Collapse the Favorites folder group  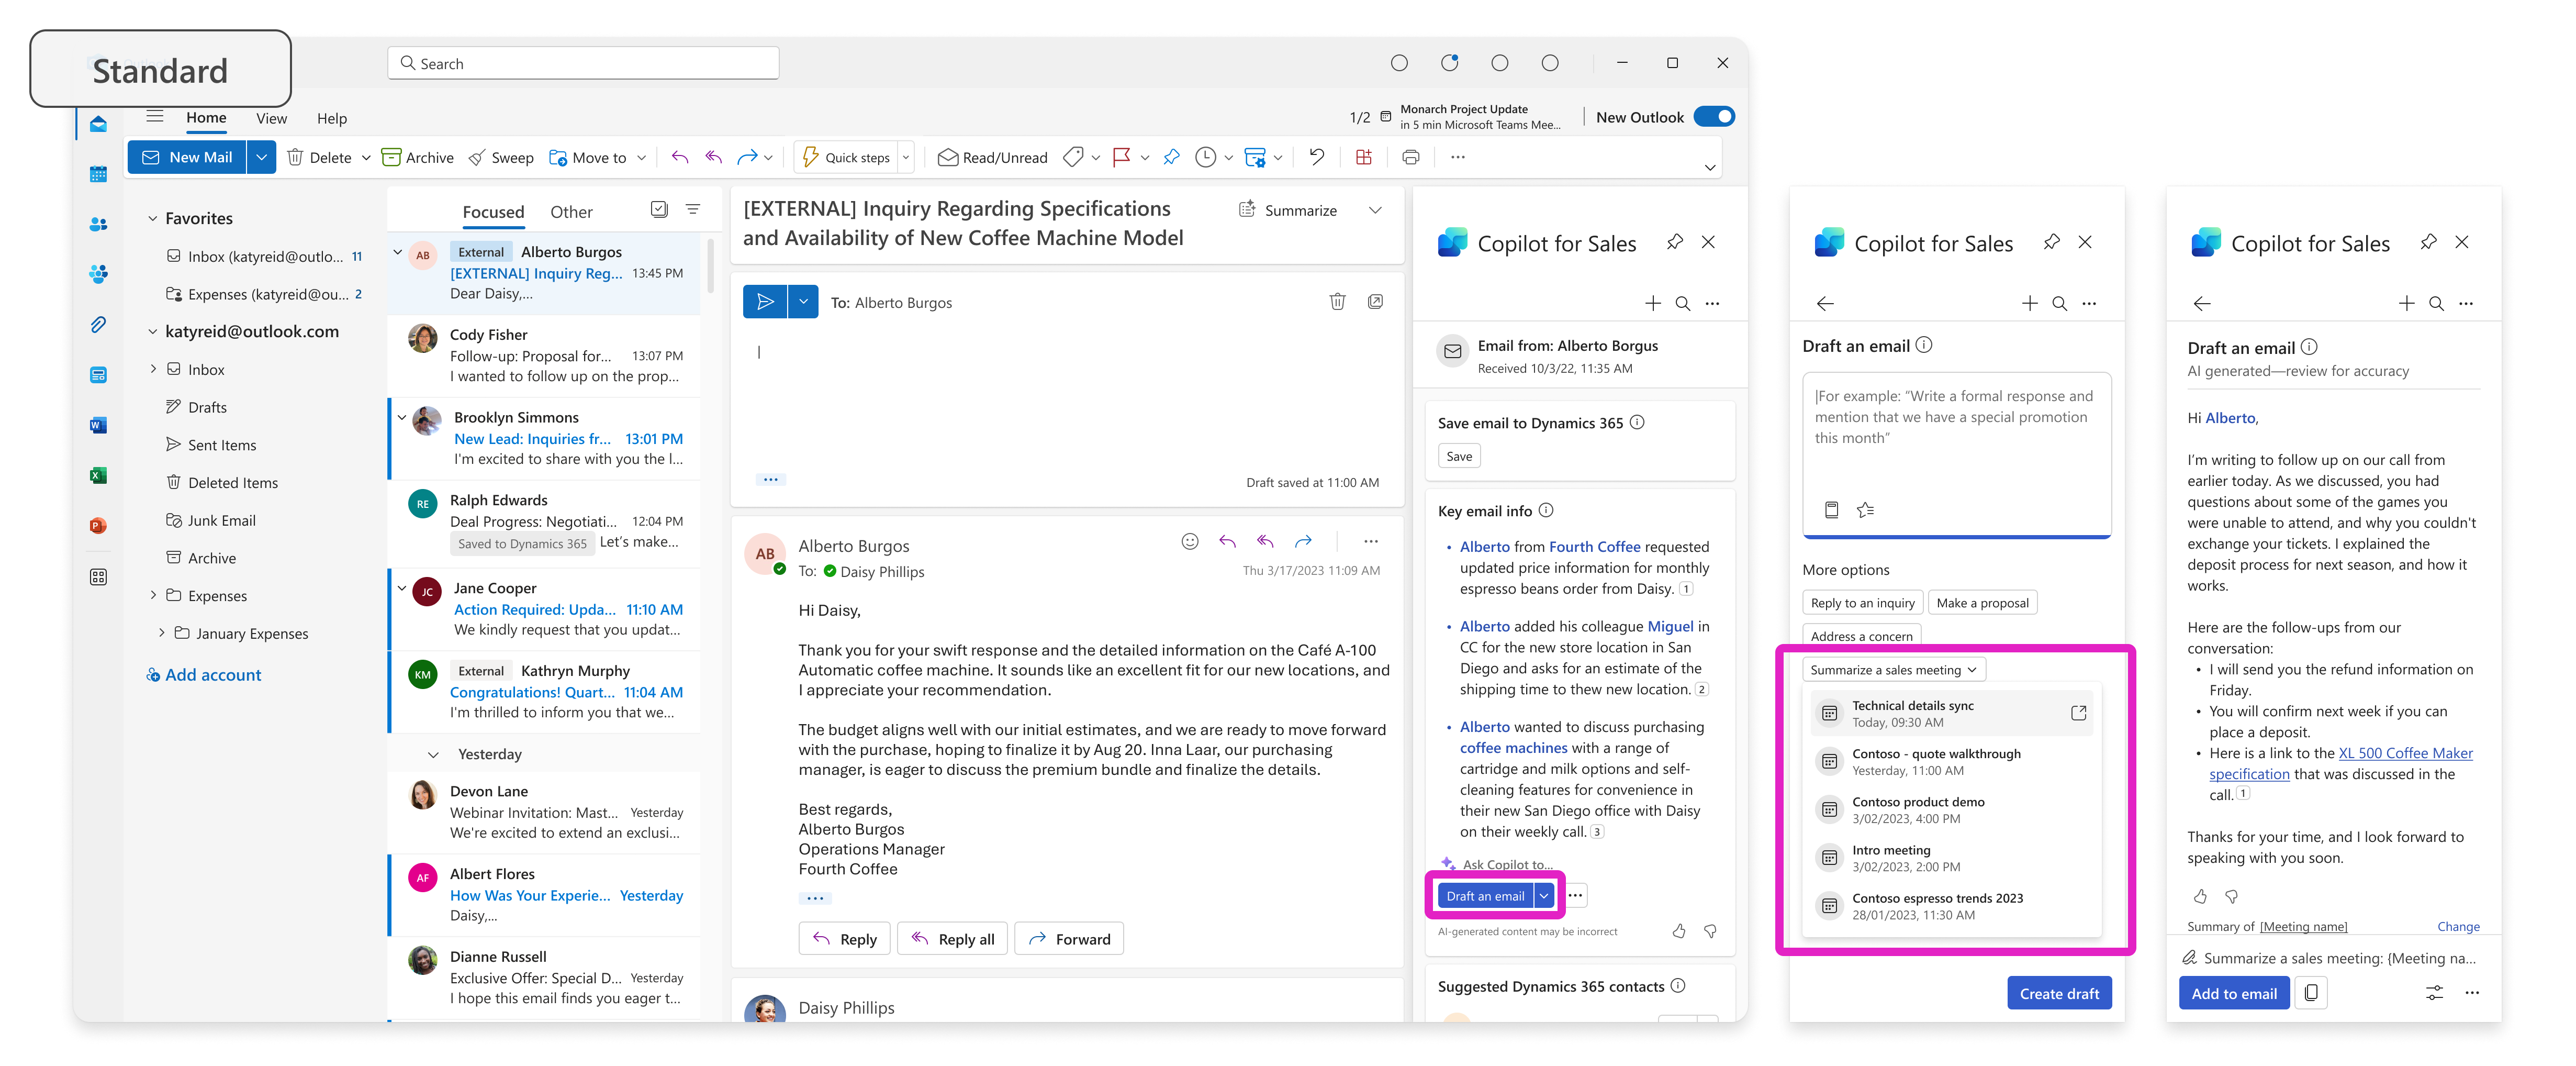tap(153, 218)
